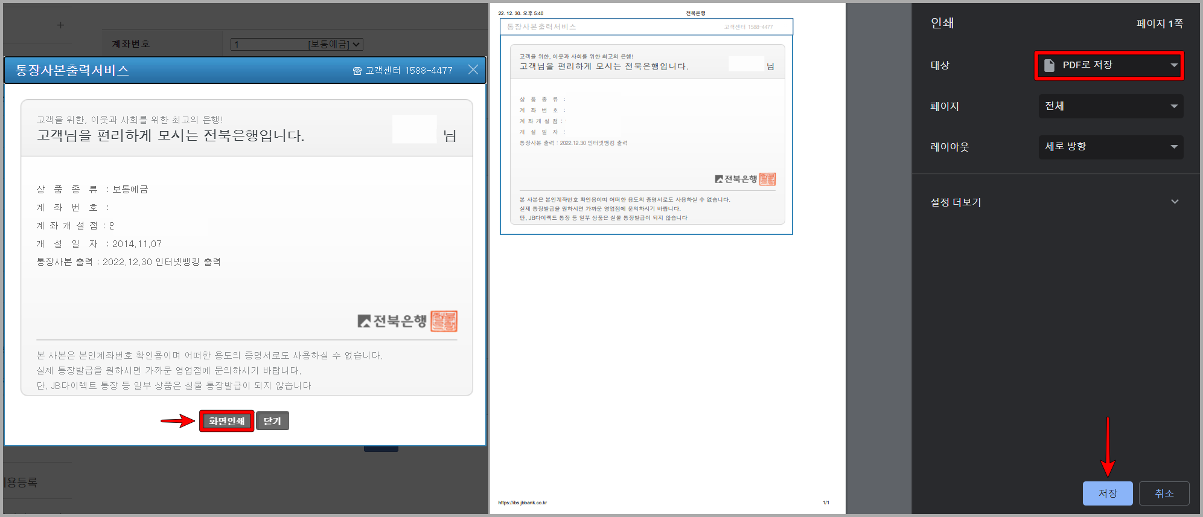The height and width of the screenshot is (517, 1203).
Task: Click the print preview page thumbnail
Action: click(x=668, y=258)
